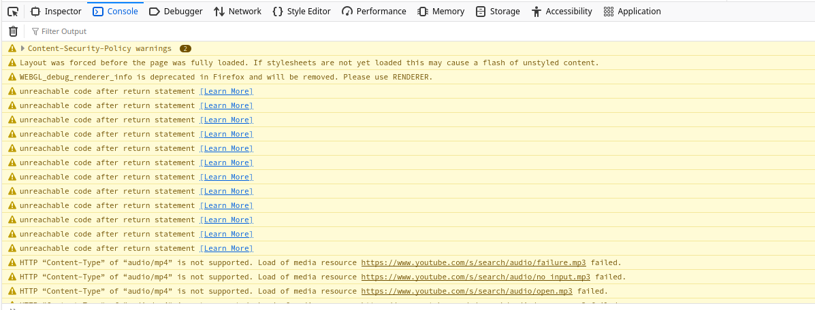This screenshot has height=310, width=815.
Task: Open the Application tab
Action: 632,11
